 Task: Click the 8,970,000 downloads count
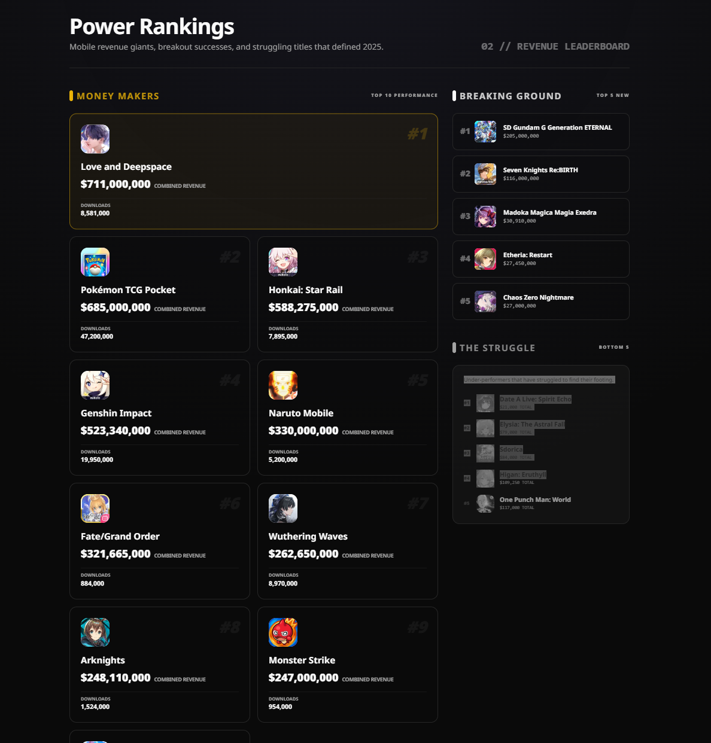pyautogui.click(x=283, y=583)
